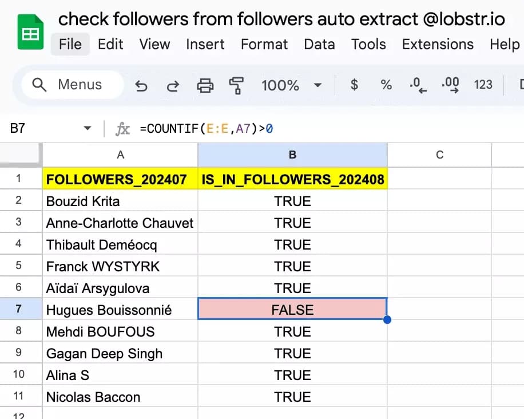Viewport: 524px width, 419px height.
Task: Select column B header
Action: [292, 155]
